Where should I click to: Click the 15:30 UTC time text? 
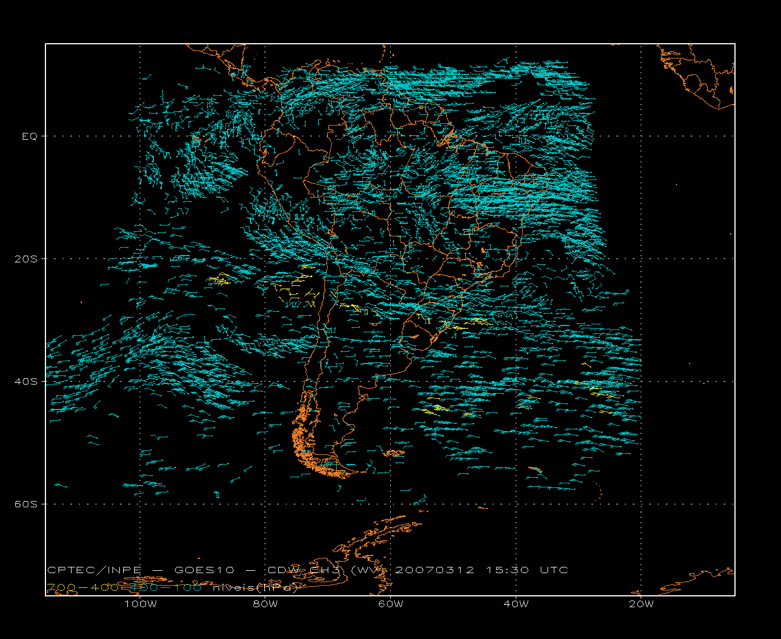click(x=527, y=570)
